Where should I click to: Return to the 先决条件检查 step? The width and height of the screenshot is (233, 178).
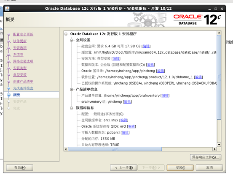point(23,88)
